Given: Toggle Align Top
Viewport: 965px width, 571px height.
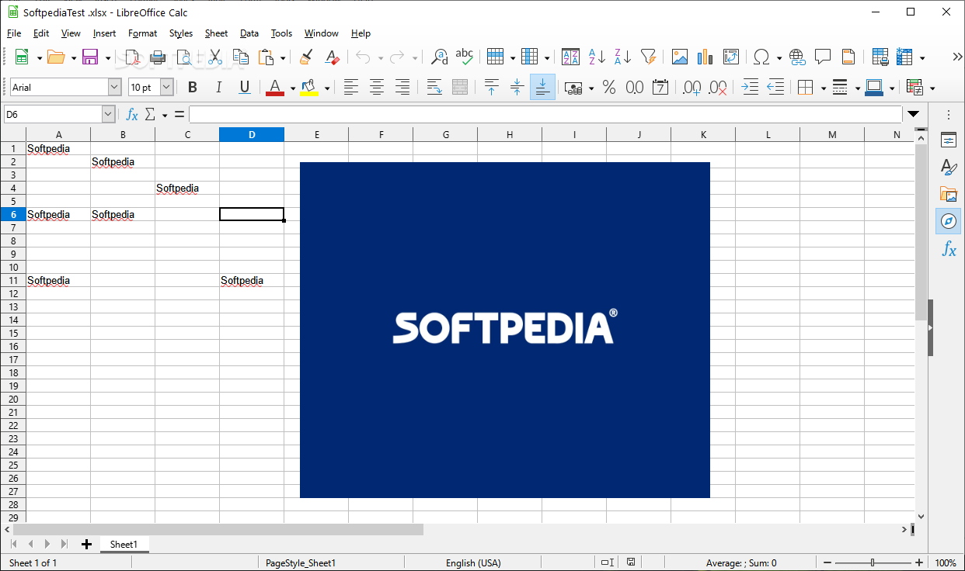Looking at the screenshot, I should tap(491, 88).
